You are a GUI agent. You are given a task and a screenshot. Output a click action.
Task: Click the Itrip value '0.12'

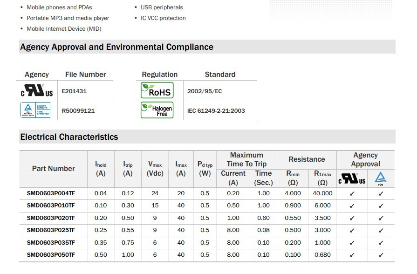(x=128, y=193)
